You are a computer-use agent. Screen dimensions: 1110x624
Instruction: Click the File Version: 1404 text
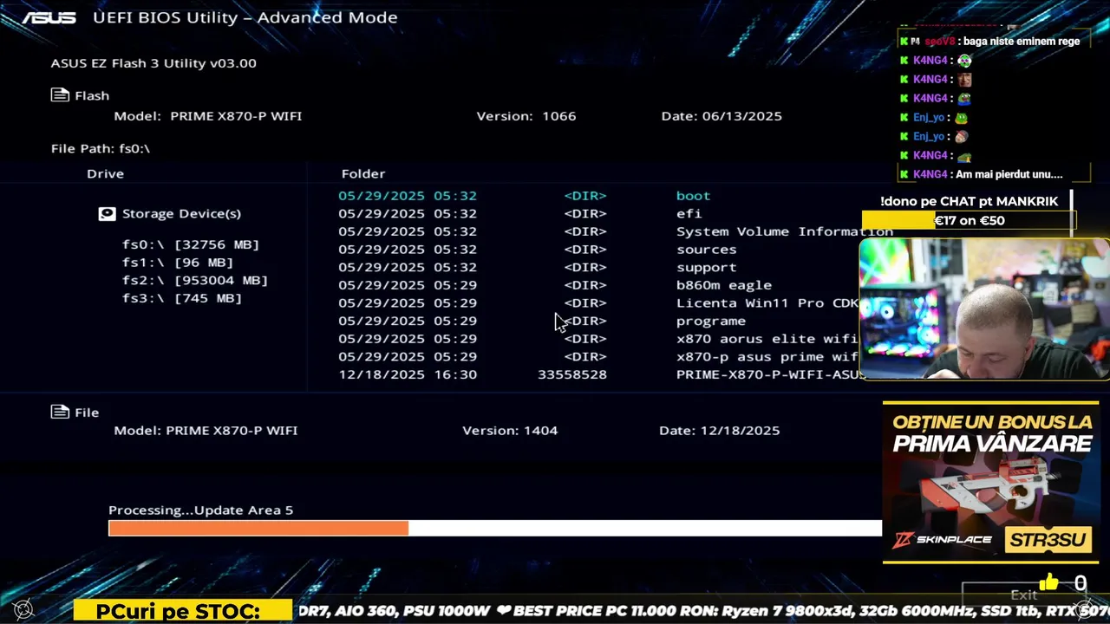[510, 430]
